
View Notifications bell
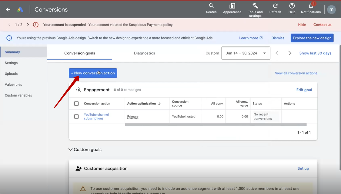[x=311, y=9]
